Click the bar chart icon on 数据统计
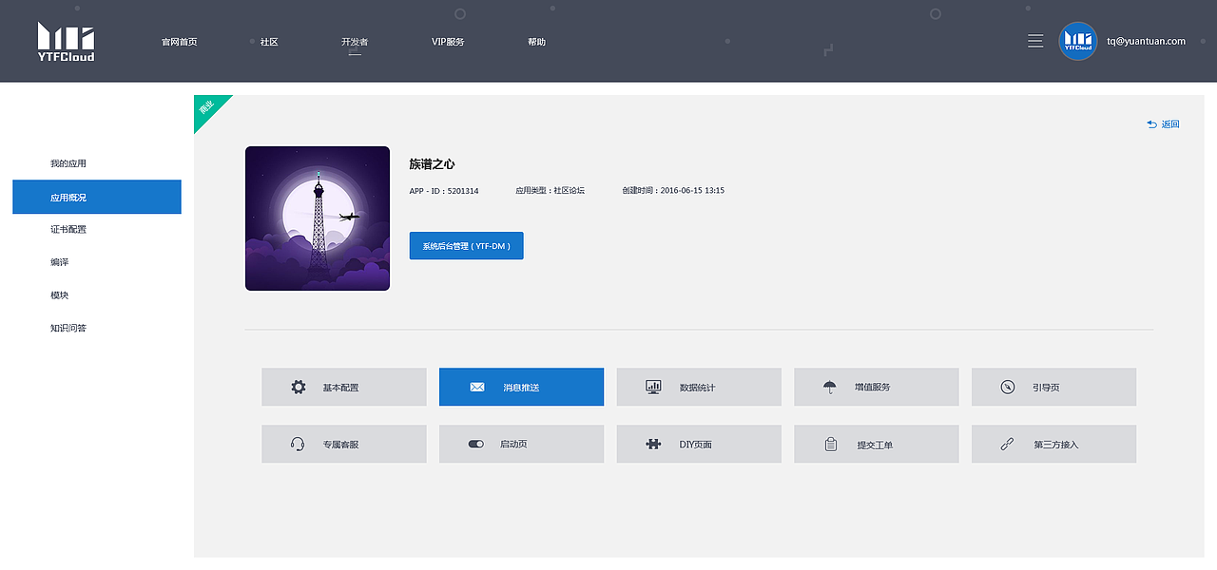The width and height of the screenshot is (1217, 570). 652,387
